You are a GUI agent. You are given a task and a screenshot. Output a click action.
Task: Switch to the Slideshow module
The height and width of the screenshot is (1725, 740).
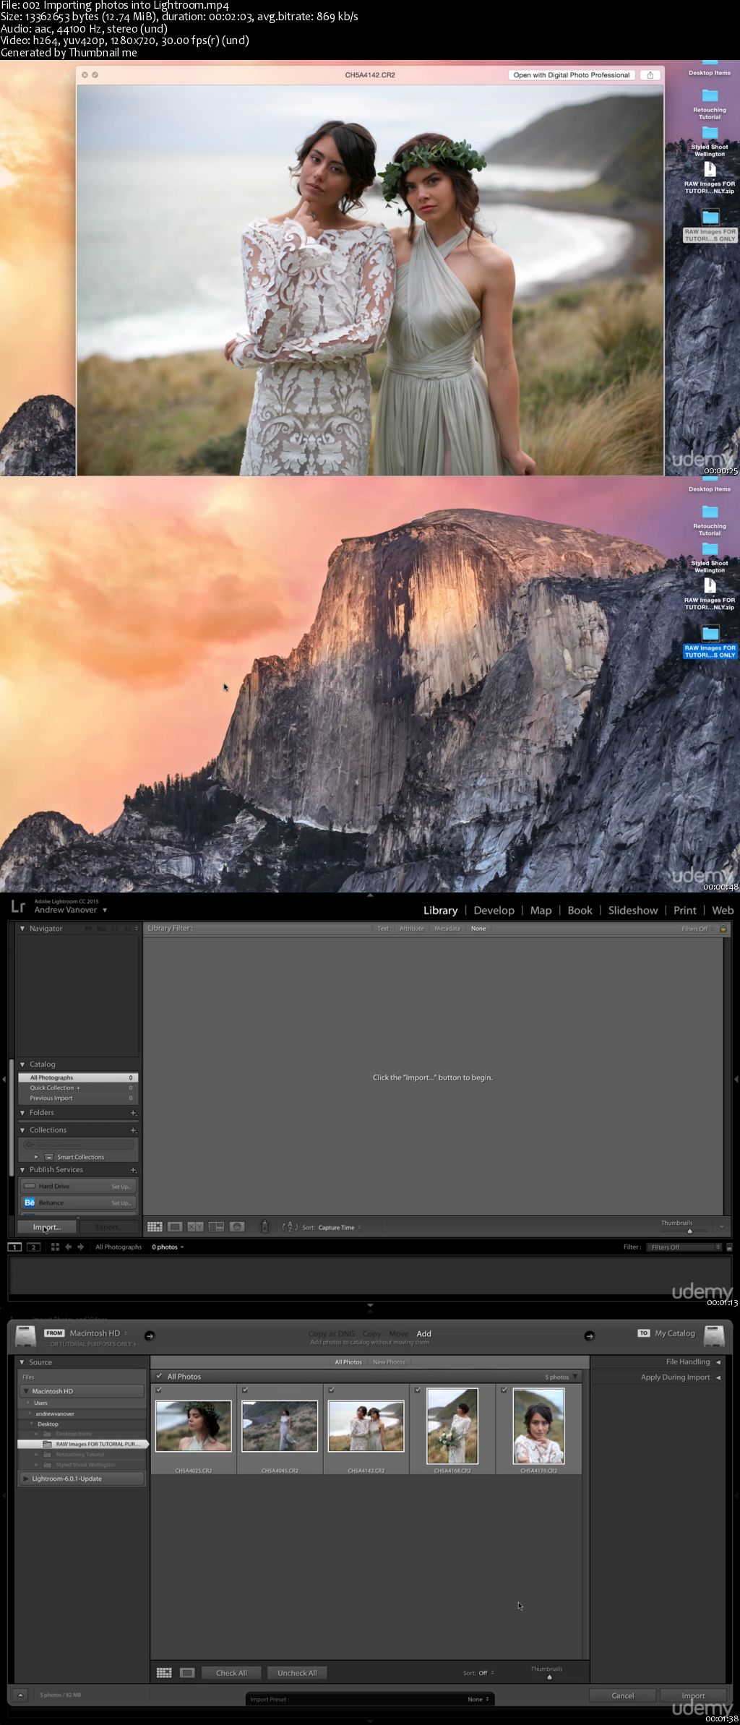[x=632, y=911]
